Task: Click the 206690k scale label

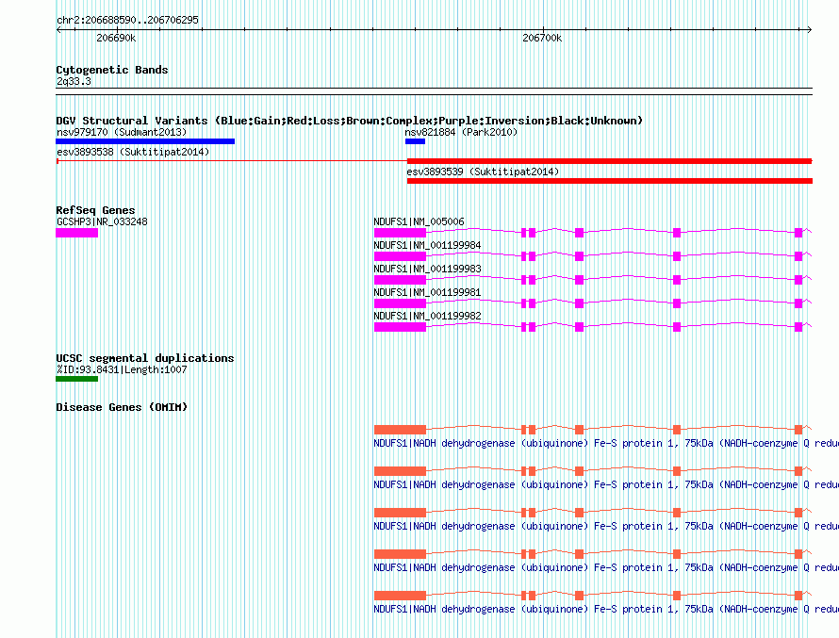Action: pos(116,38)
